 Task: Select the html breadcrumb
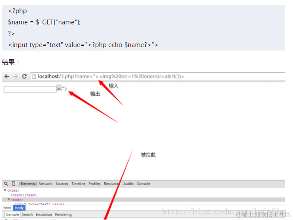[x=7, y=208]
